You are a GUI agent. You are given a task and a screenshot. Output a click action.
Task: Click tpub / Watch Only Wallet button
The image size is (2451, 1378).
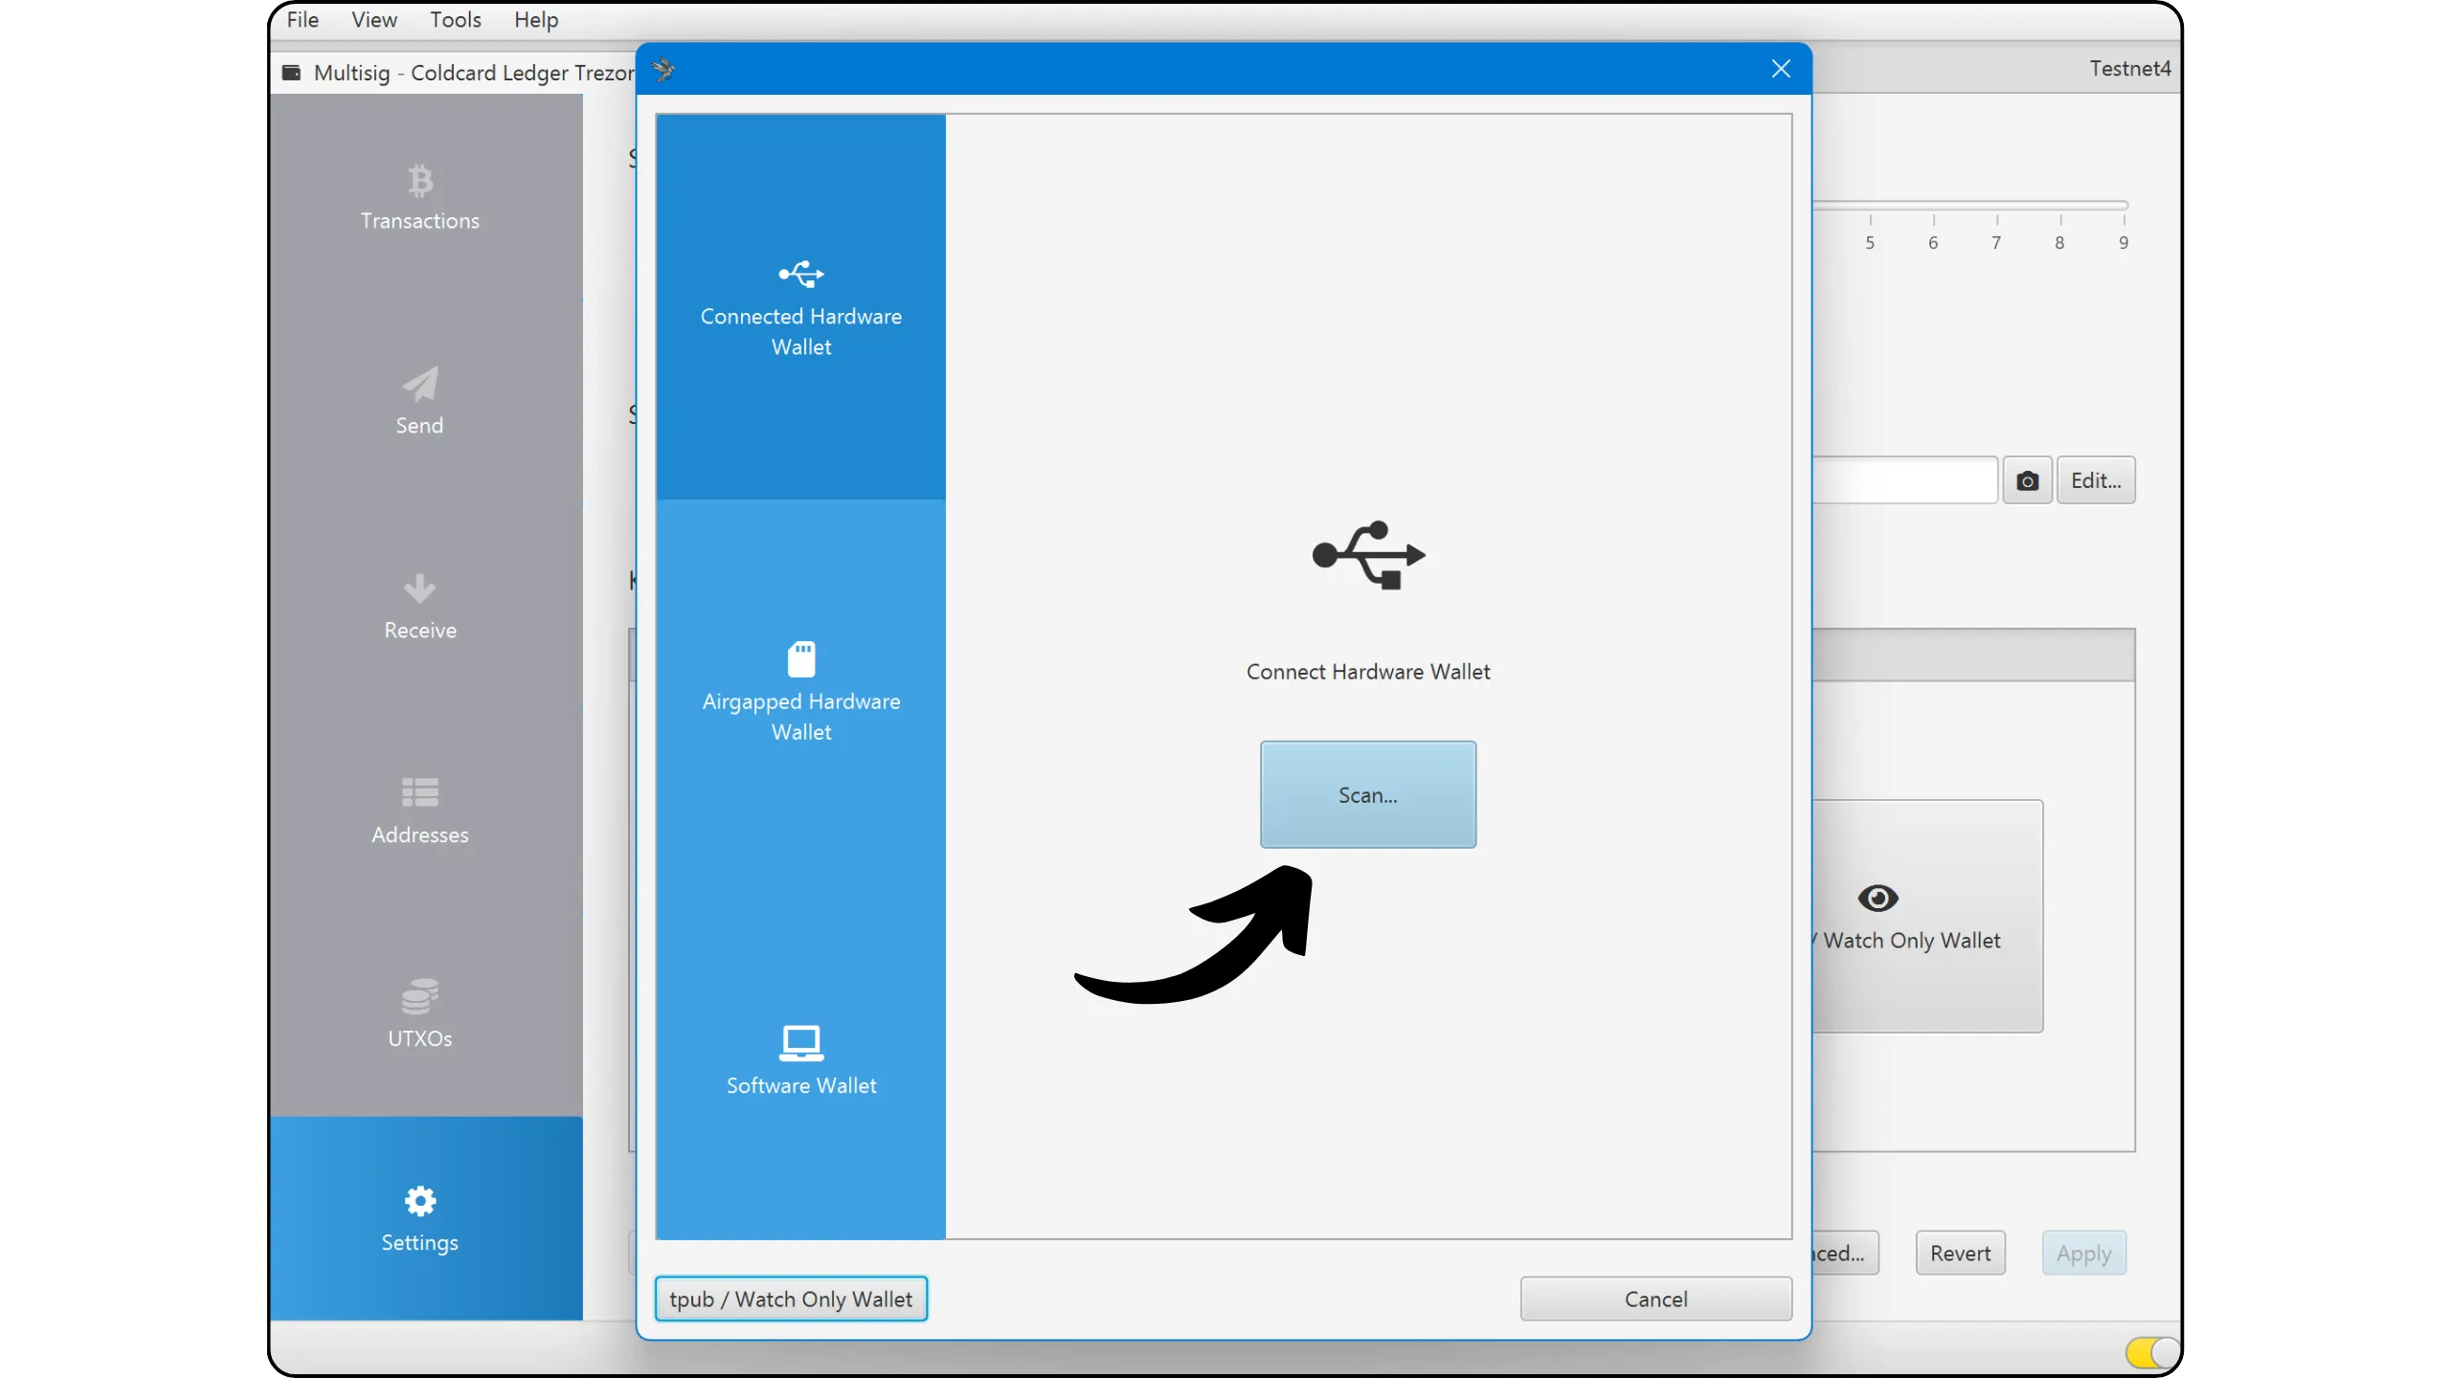(x=791, y=1299)
